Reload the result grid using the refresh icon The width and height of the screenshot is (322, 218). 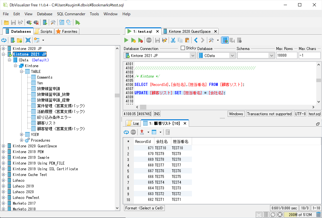tap(126, 132)
